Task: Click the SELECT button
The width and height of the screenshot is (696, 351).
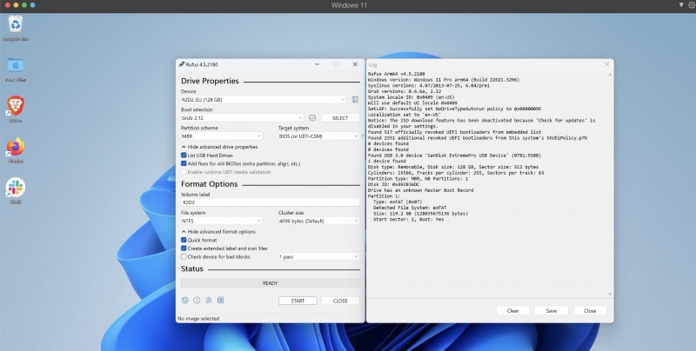Action: pos(340,118)
